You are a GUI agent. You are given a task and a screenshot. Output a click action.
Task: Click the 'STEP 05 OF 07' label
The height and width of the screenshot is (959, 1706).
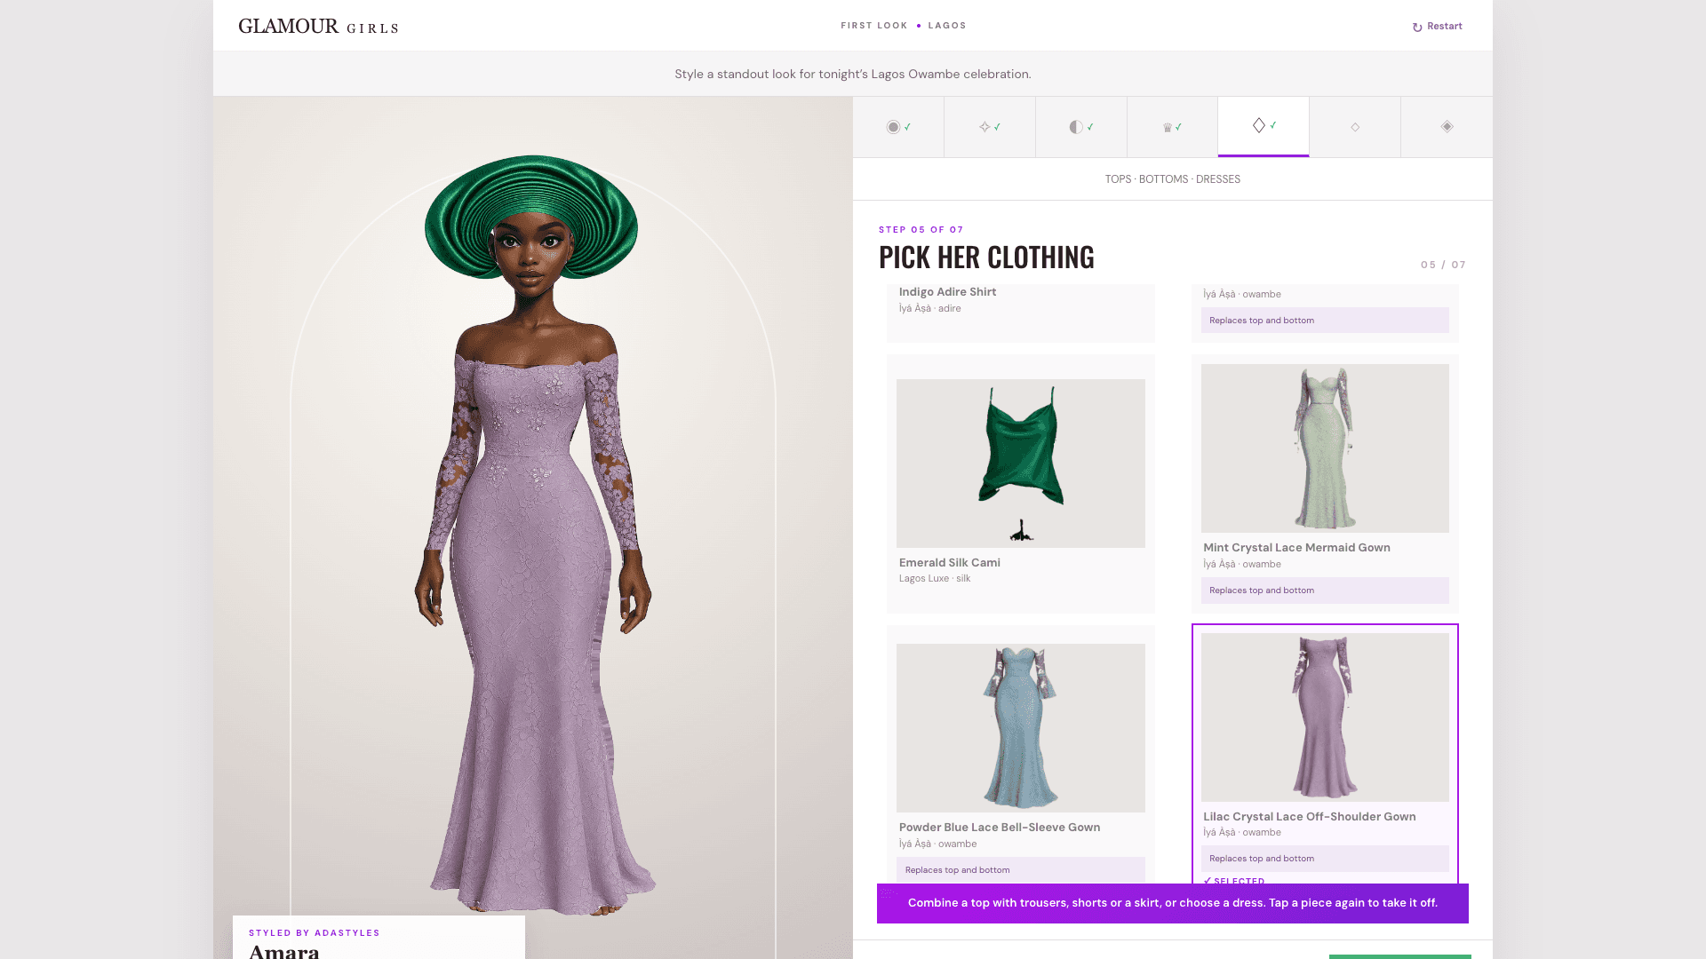click(921, 230)
